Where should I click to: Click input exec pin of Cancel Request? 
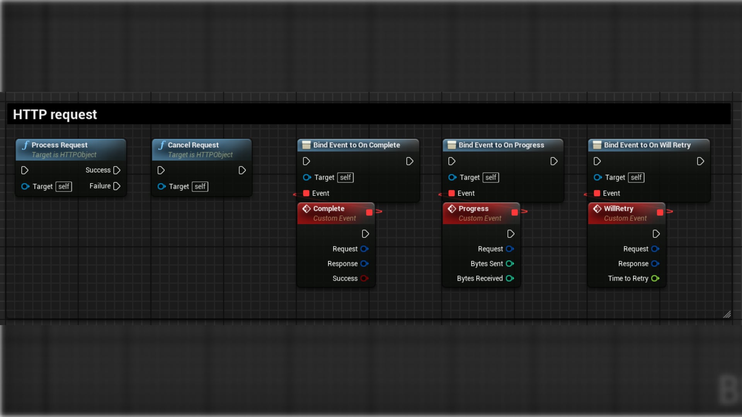161,170
